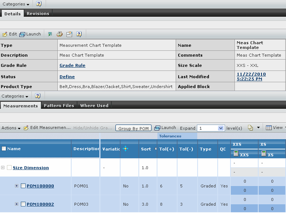Check the Size Dimension row checkbox
Screen dimensions: 286x213
click(9, 168)
